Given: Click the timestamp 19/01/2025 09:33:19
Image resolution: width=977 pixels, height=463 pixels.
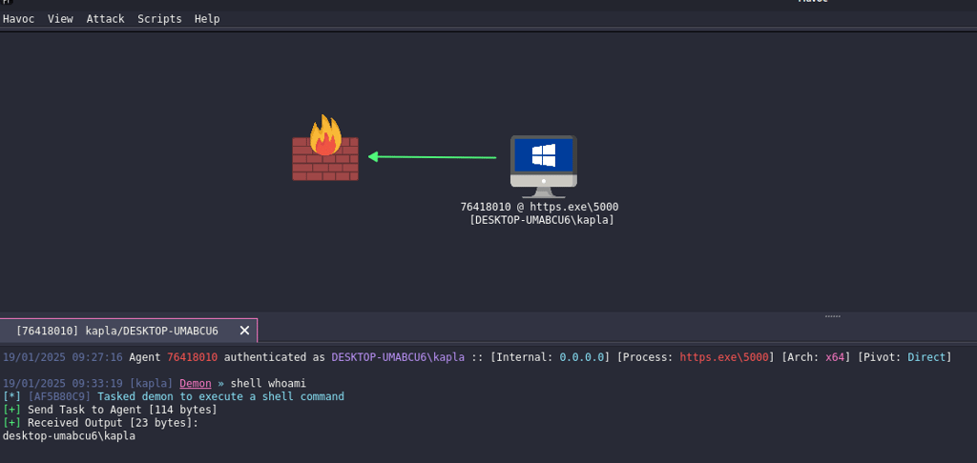Looking at the screenshot, I should click(x=63, y=383).
